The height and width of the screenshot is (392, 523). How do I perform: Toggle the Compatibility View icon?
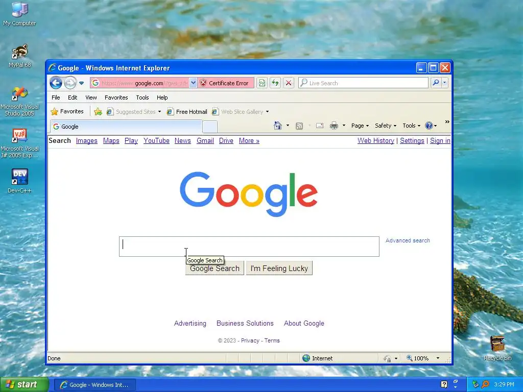tap(262, 83)
